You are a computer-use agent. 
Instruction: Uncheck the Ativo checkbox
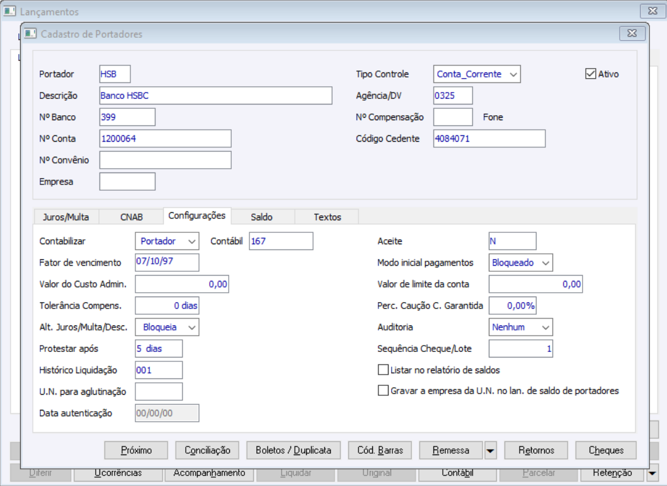590,74
